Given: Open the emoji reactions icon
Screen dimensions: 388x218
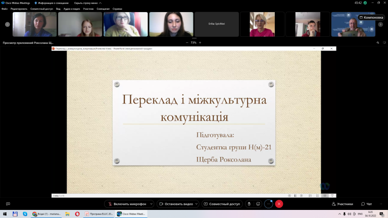Looking at the screenshot, I should [258, 204].
